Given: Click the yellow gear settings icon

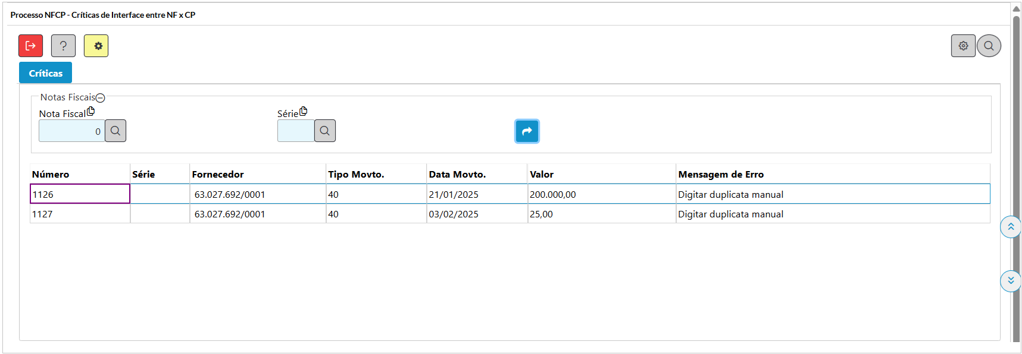Looking at the screenshot, I should click(x=96, y=46).
